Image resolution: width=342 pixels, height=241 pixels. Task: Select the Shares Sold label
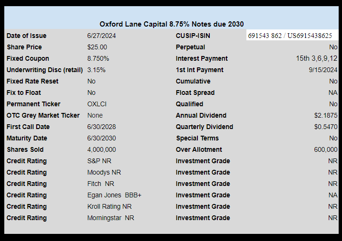[x=25, y=149]
